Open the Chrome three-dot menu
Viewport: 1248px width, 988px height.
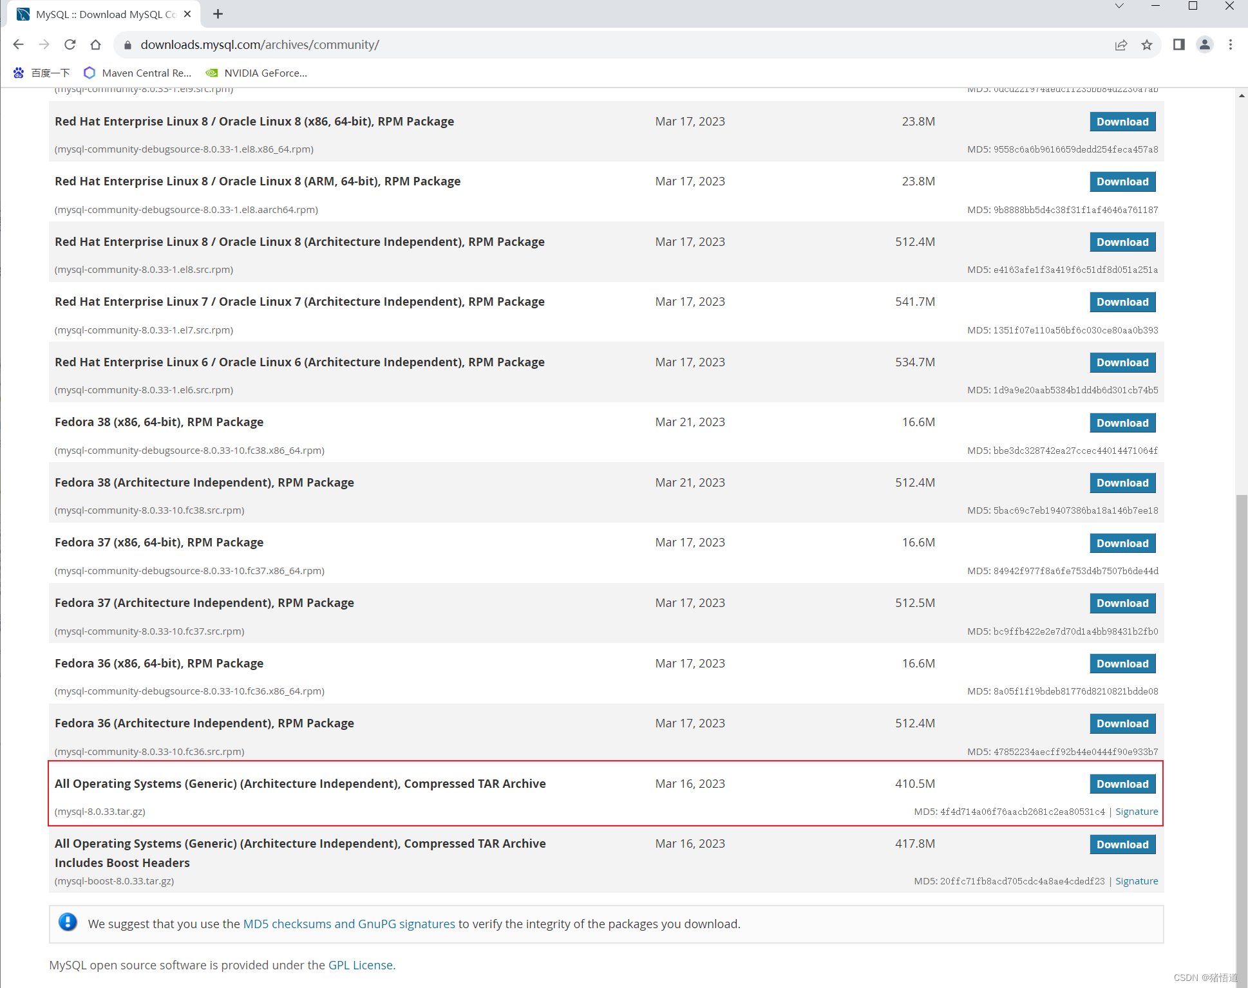tap(1231, 44)
